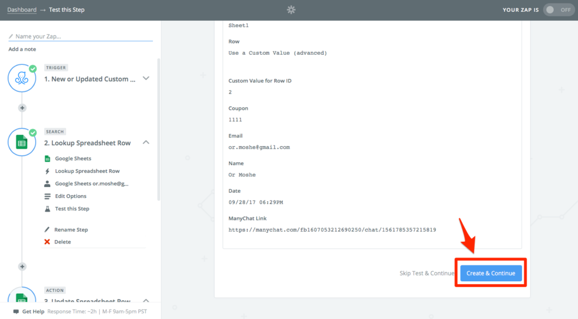Image resolution: width=578 pixels, height=319 pixels.
Task: Click the email value or.moshe@gmail.com
Action: (259, 147)
